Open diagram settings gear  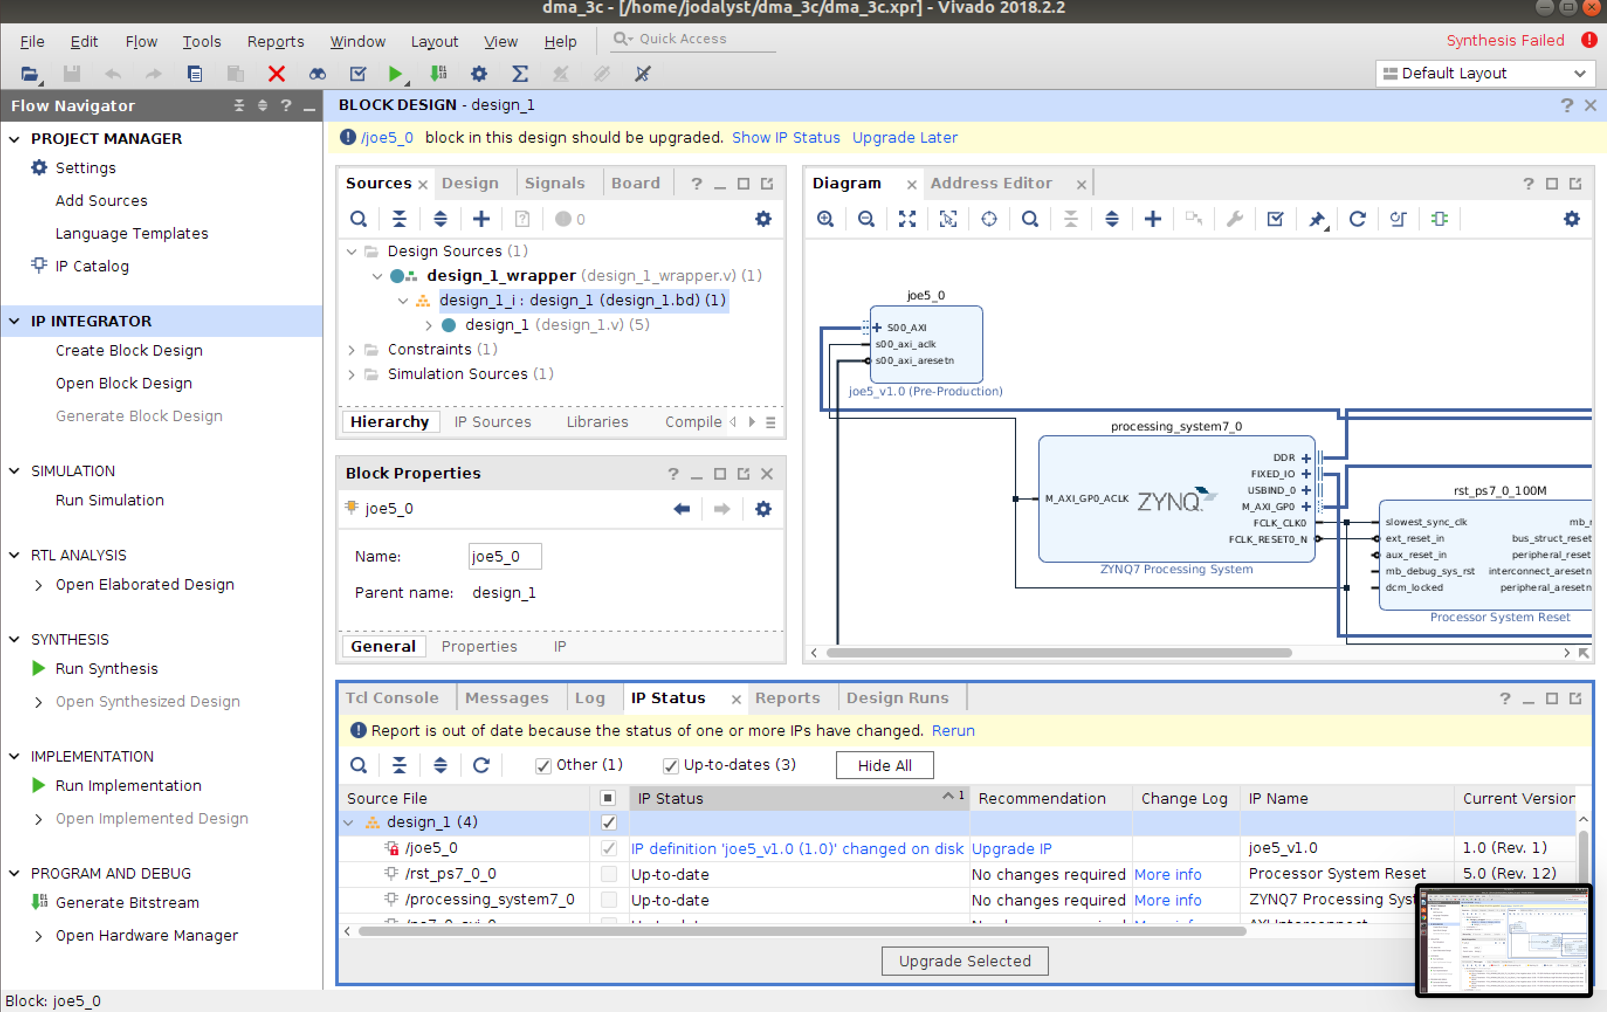coord(1571,219)
